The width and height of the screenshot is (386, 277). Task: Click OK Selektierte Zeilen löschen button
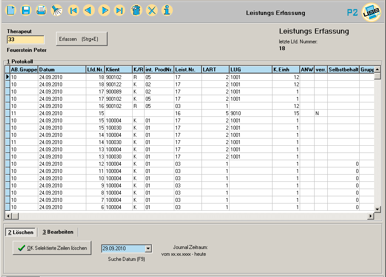tap(52, 248)
